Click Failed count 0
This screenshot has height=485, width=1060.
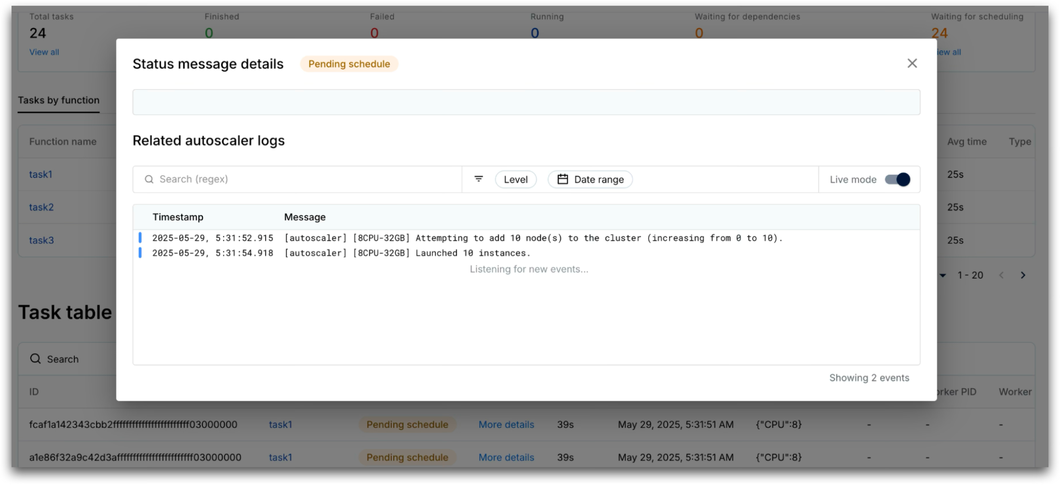pos(374,33)
